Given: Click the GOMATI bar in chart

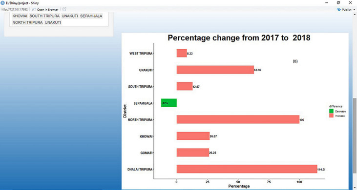Looking at the screenshot, I should [193, 152].
